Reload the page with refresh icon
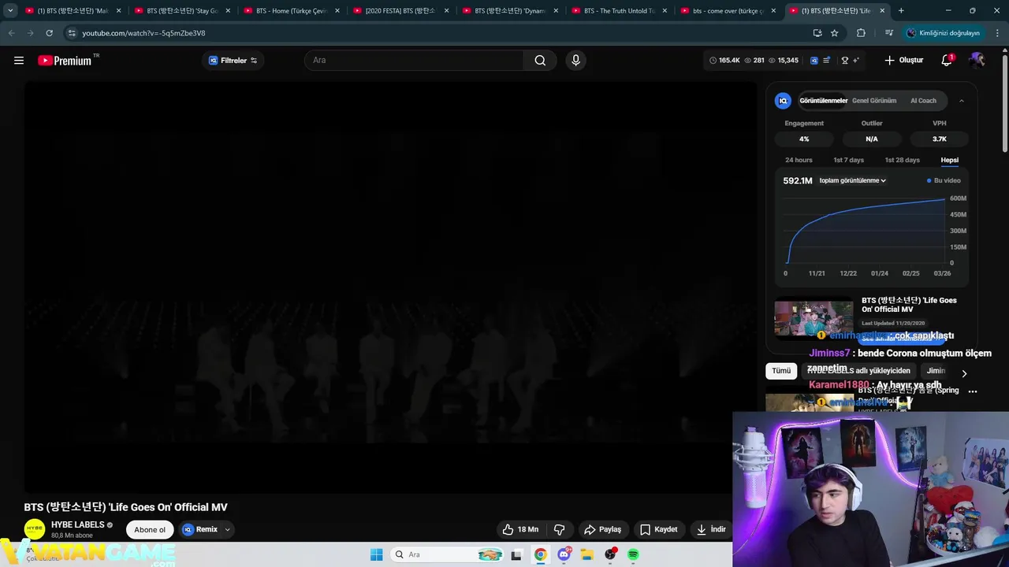Image resolution: width=1009 pixels, height=567 pixels. [x=49, y=33]
